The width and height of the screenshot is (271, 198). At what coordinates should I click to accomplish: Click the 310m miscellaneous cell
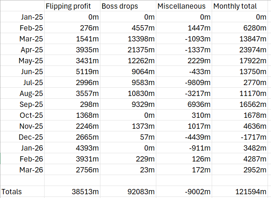point(184,115)
